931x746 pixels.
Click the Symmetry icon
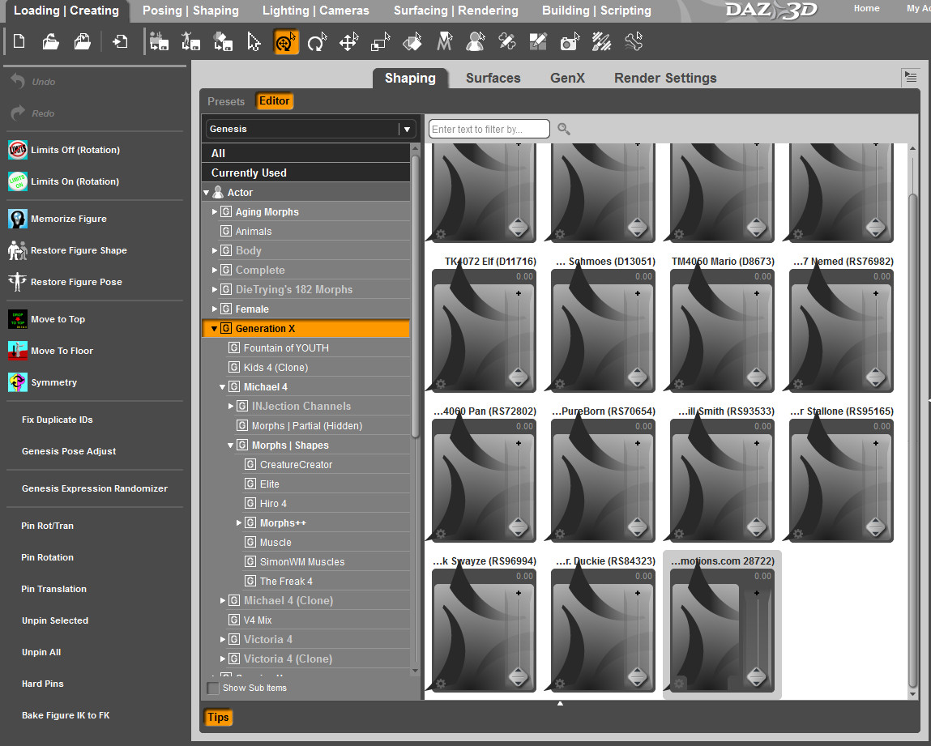click(18, 382)
